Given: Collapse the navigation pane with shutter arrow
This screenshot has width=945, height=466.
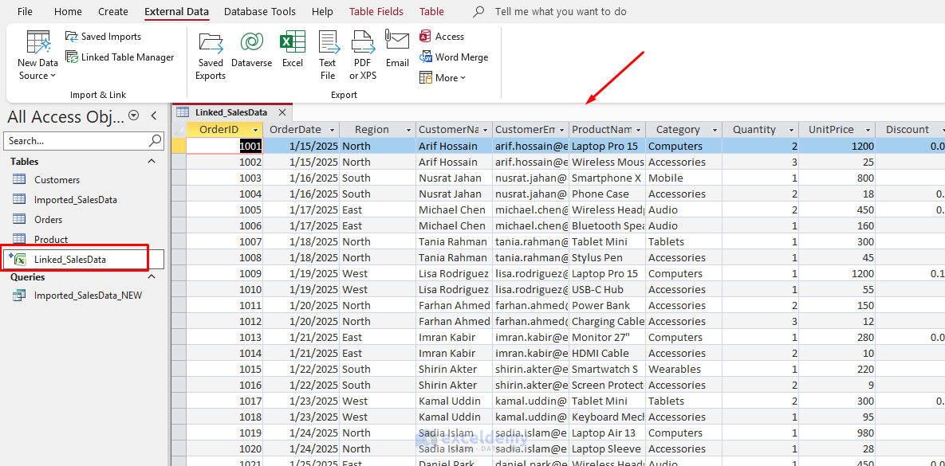Looking at the screenshot, I should click(154, 116).
